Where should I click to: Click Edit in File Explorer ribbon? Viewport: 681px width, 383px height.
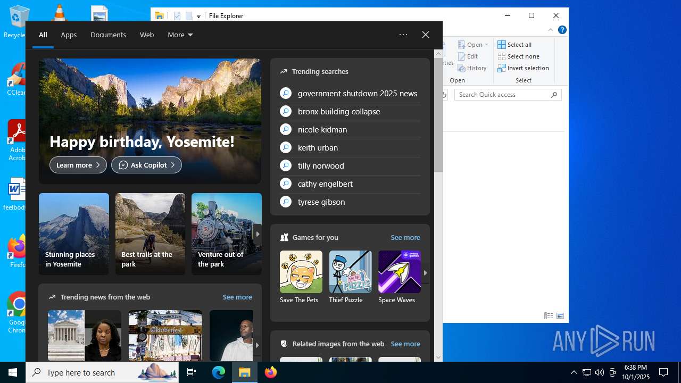(468, 56)
